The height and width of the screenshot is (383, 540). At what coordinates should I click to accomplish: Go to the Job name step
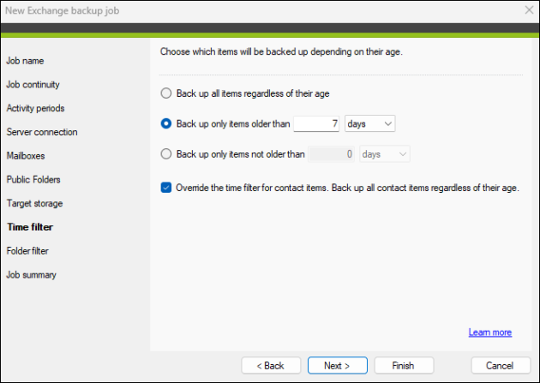click(25, 61)
